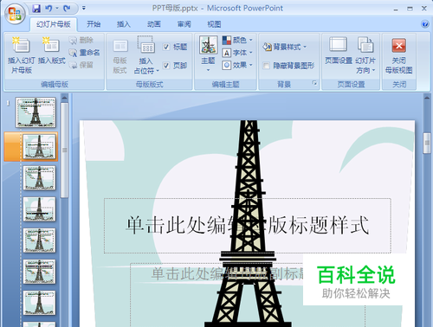Select the highlighted title layout thumbnail
The height and width of the screenshot is (327, 433).
[39, 146]
